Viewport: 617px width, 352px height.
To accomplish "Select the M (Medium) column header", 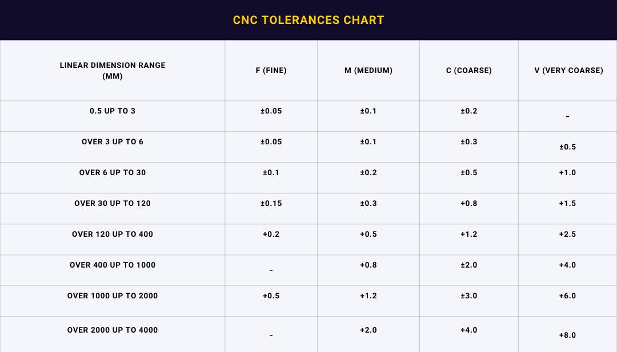I will point(368,71).
